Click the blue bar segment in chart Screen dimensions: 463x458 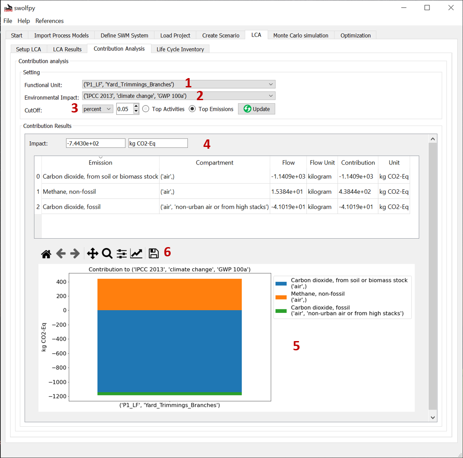point(169,351)
